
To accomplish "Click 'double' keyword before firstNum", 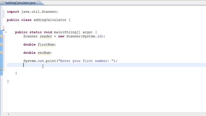I will tap(29, 44).
